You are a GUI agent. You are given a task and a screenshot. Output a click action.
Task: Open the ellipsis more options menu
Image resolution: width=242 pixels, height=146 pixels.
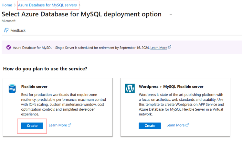click(x=170, y=14)
